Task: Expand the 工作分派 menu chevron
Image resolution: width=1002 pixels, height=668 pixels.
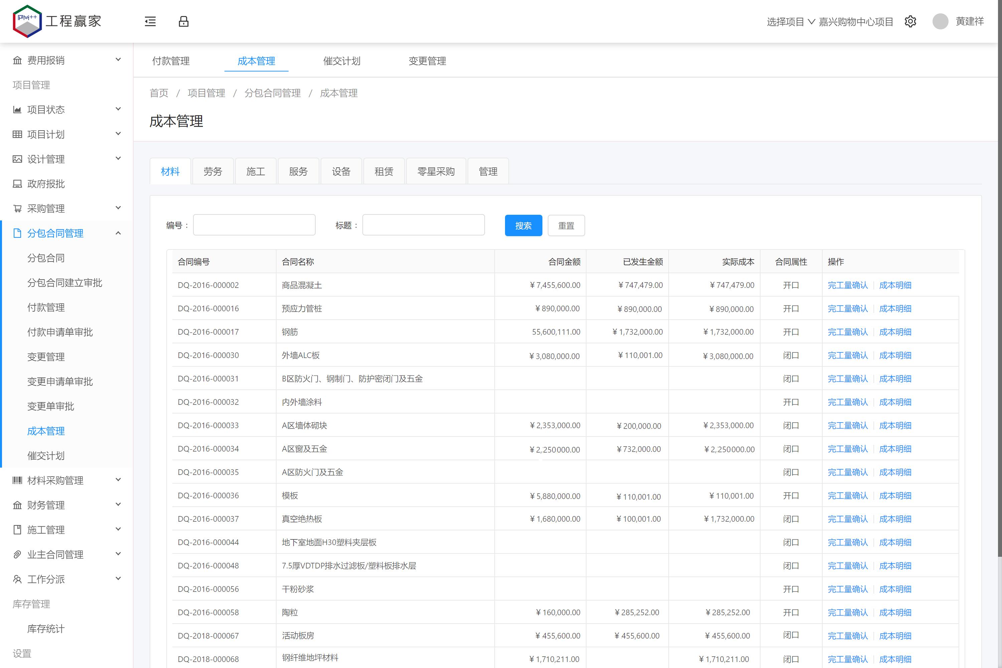Action: (x=119, y=578)
